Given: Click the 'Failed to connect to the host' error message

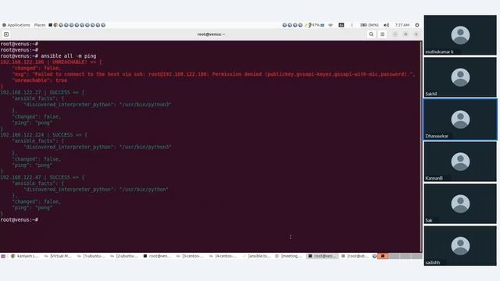Looking at the screenshot, I should point(213,74).
